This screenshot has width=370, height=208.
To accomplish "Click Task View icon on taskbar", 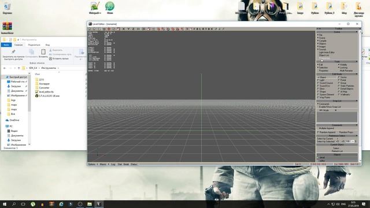I will 23,204.
